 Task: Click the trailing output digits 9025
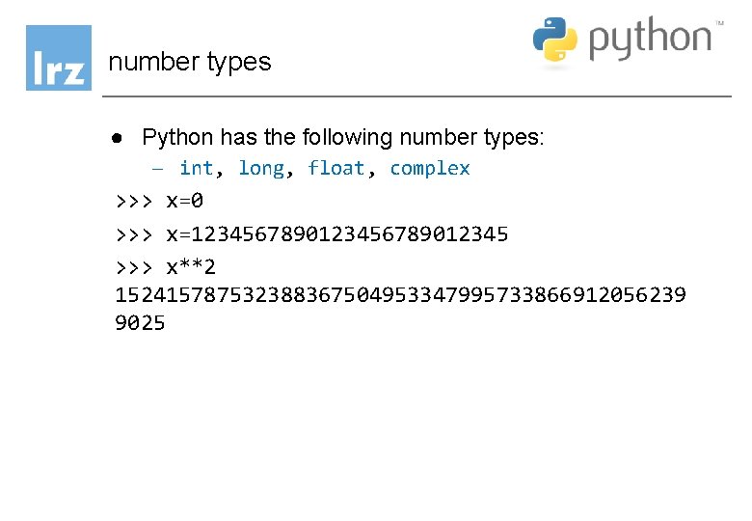click(x=140, y=323)
